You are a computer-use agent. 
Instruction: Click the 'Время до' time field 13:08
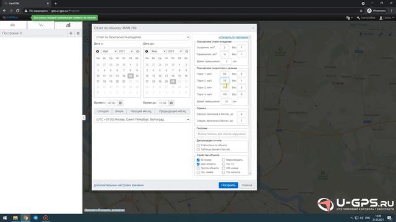point(163,103)
